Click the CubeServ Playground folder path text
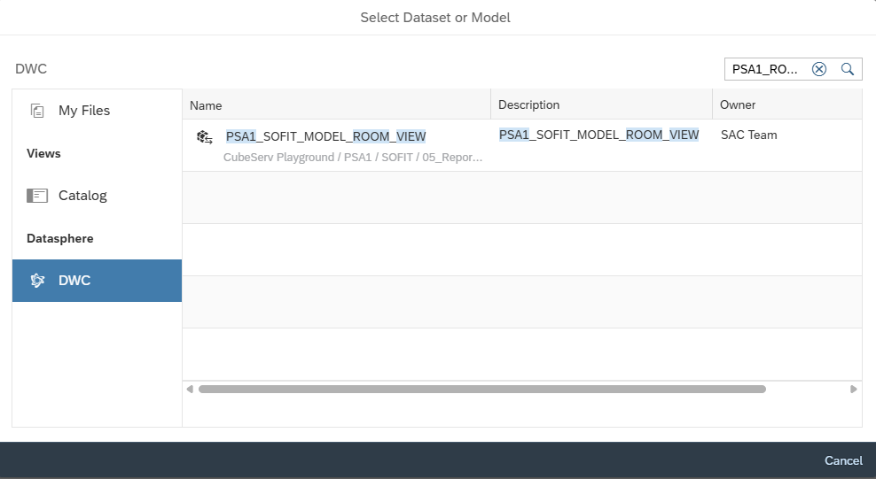This screenshot has width=876, height=479. (353, 158)
